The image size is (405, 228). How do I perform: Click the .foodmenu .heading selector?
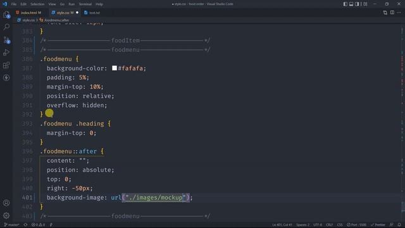coord(72,123)
